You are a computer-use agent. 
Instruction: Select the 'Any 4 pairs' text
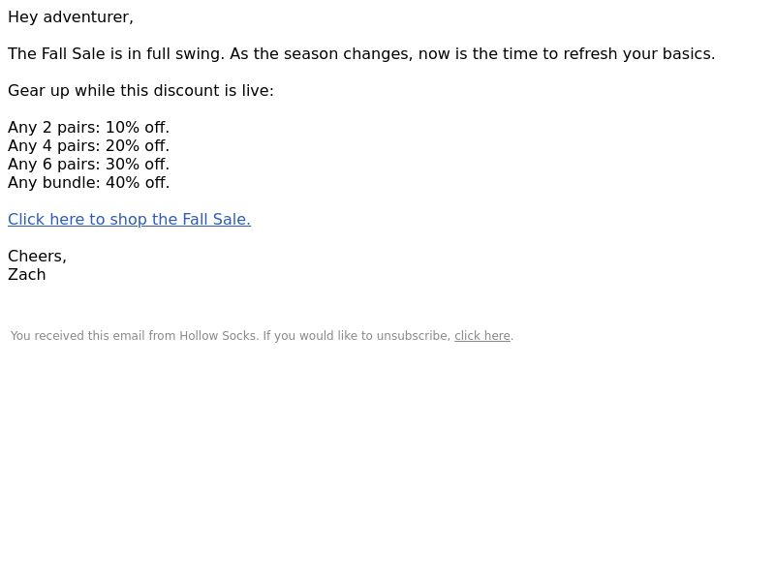54,146
